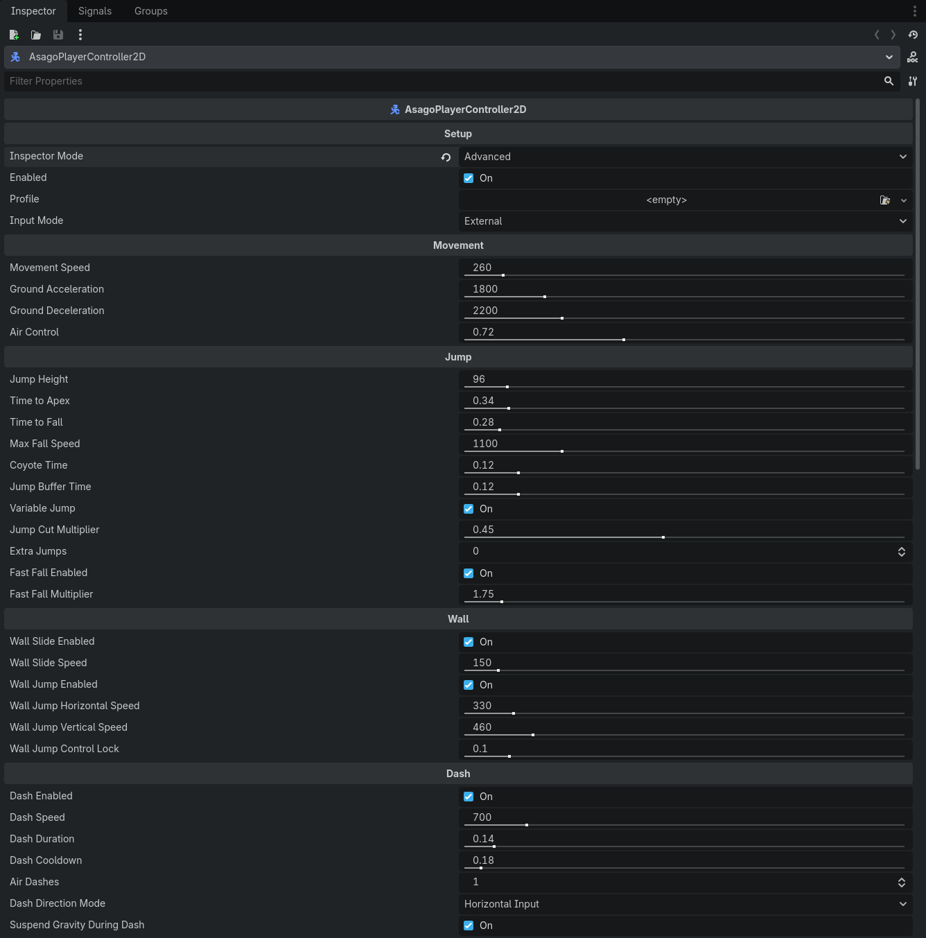The image size is (926, 938).
Task: Click the Dash Speed slider
Action: pos(684,825)
